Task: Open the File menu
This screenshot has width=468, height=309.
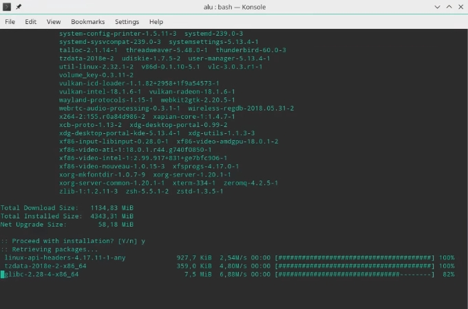Action: tap(10, 22)
